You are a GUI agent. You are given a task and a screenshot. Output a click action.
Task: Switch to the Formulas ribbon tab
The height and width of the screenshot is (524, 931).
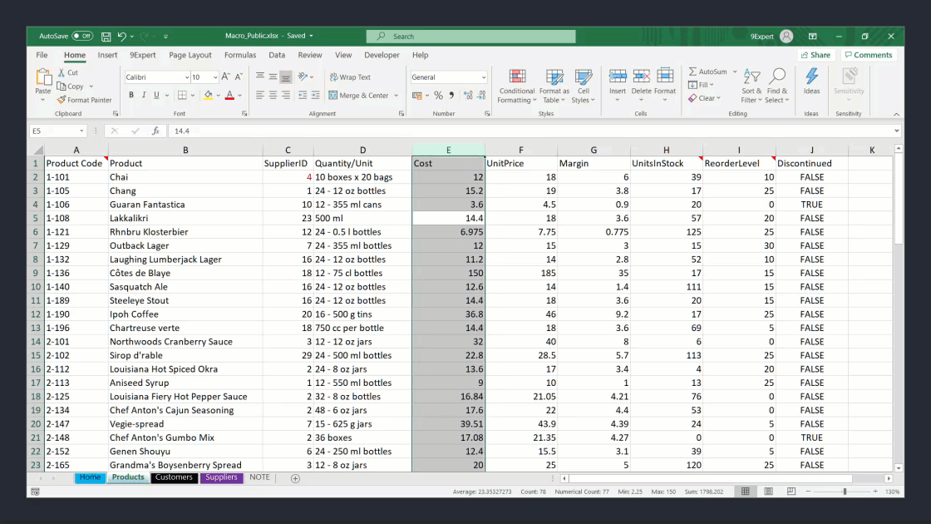pyautogui.click(x=240, y=55)
